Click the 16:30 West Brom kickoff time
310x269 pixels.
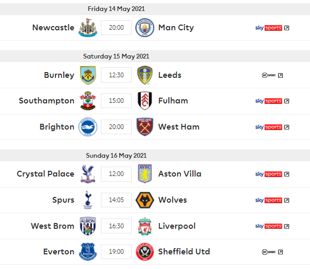pos(116,226)
